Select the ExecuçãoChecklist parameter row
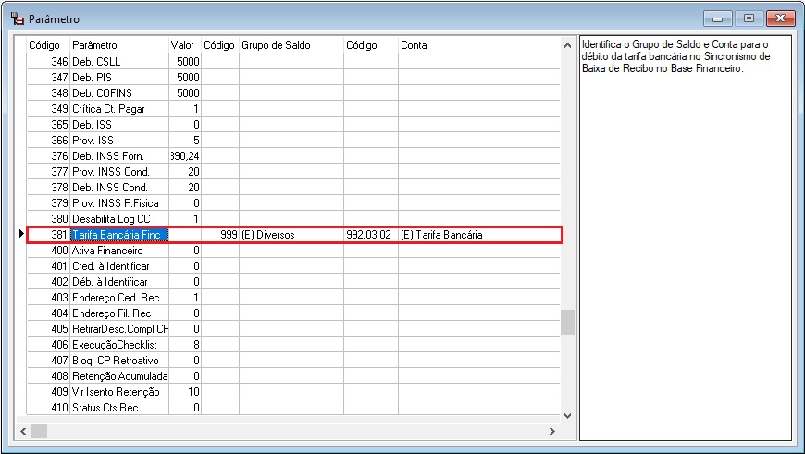Viewport: 805px width, 454px height. point(118,344)
